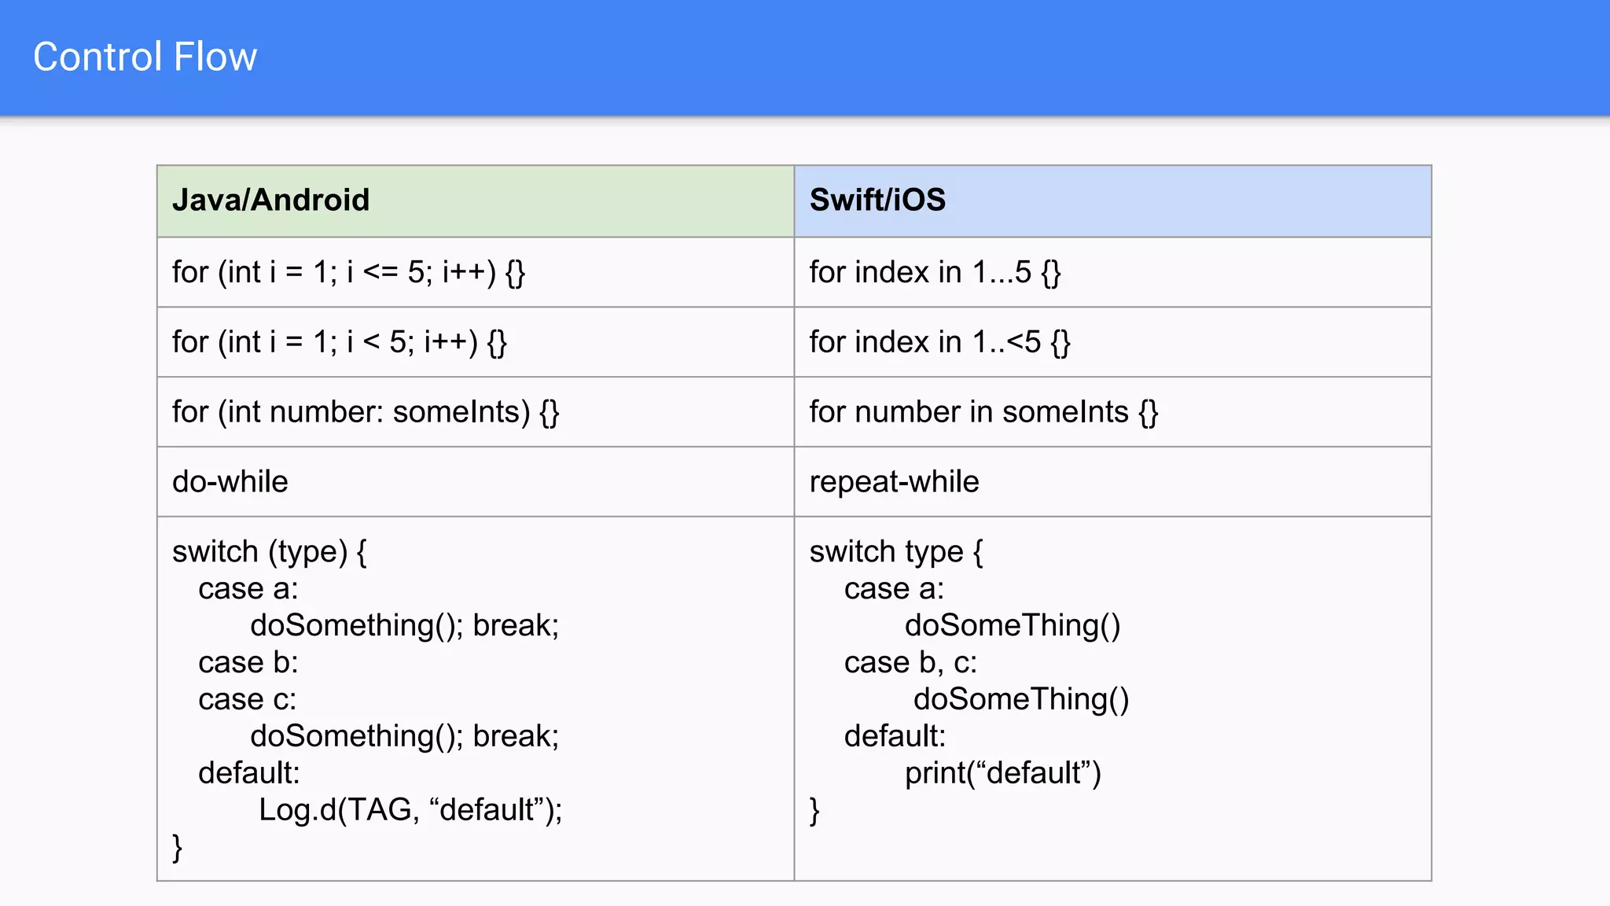Click the Java "case c:" line

pyautogui.click(x=247, y=700)
